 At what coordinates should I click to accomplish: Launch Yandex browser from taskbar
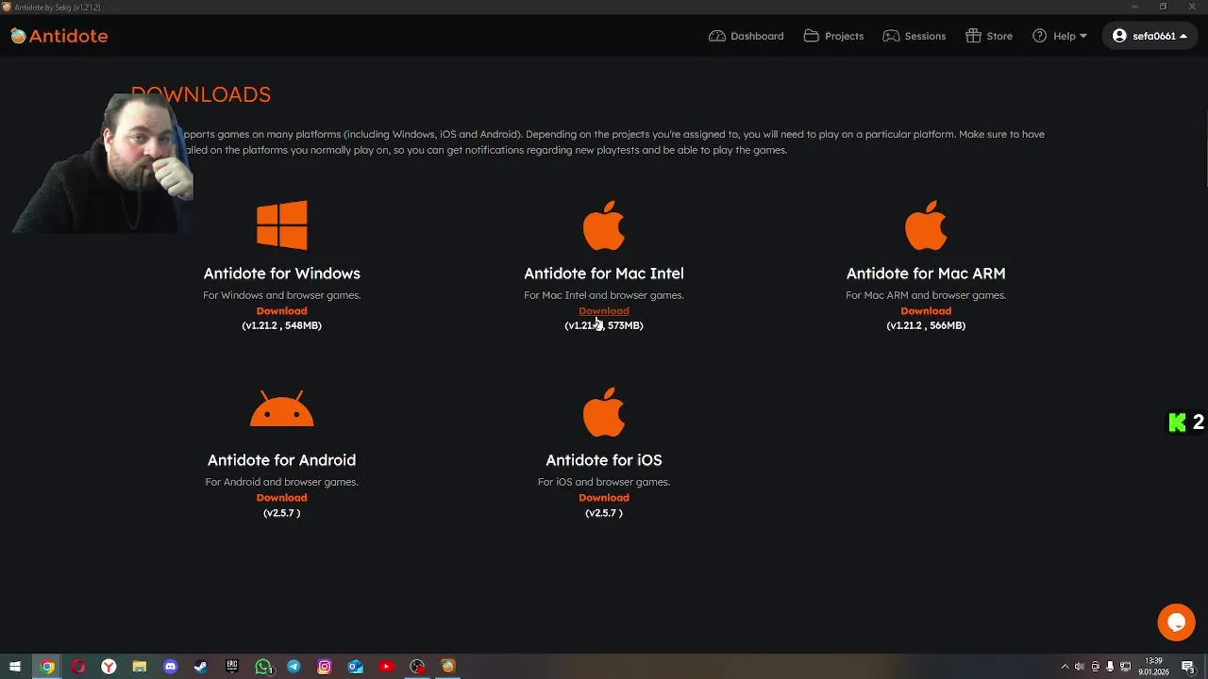[109, 667]
